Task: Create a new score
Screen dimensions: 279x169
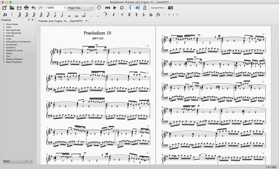Action: (5, 8)
